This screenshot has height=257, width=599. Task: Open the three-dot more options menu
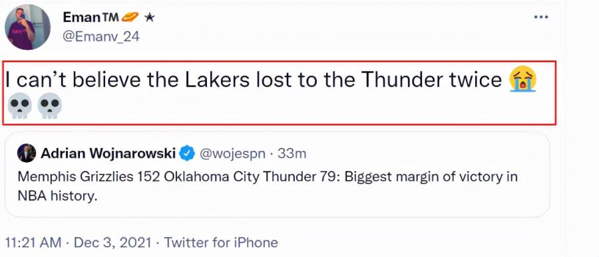[x=541, y=17]
